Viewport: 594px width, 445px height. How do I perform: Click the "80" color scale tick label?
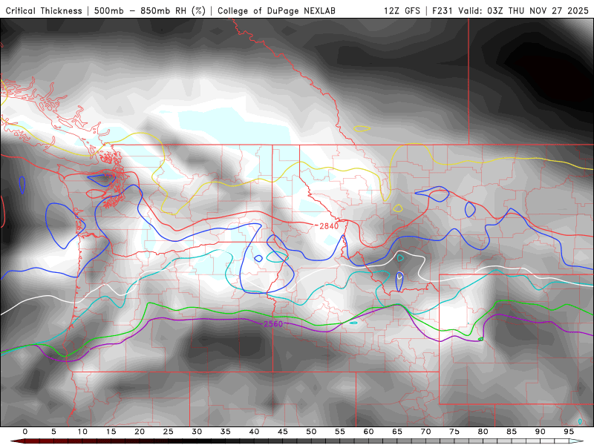[483, 432]
